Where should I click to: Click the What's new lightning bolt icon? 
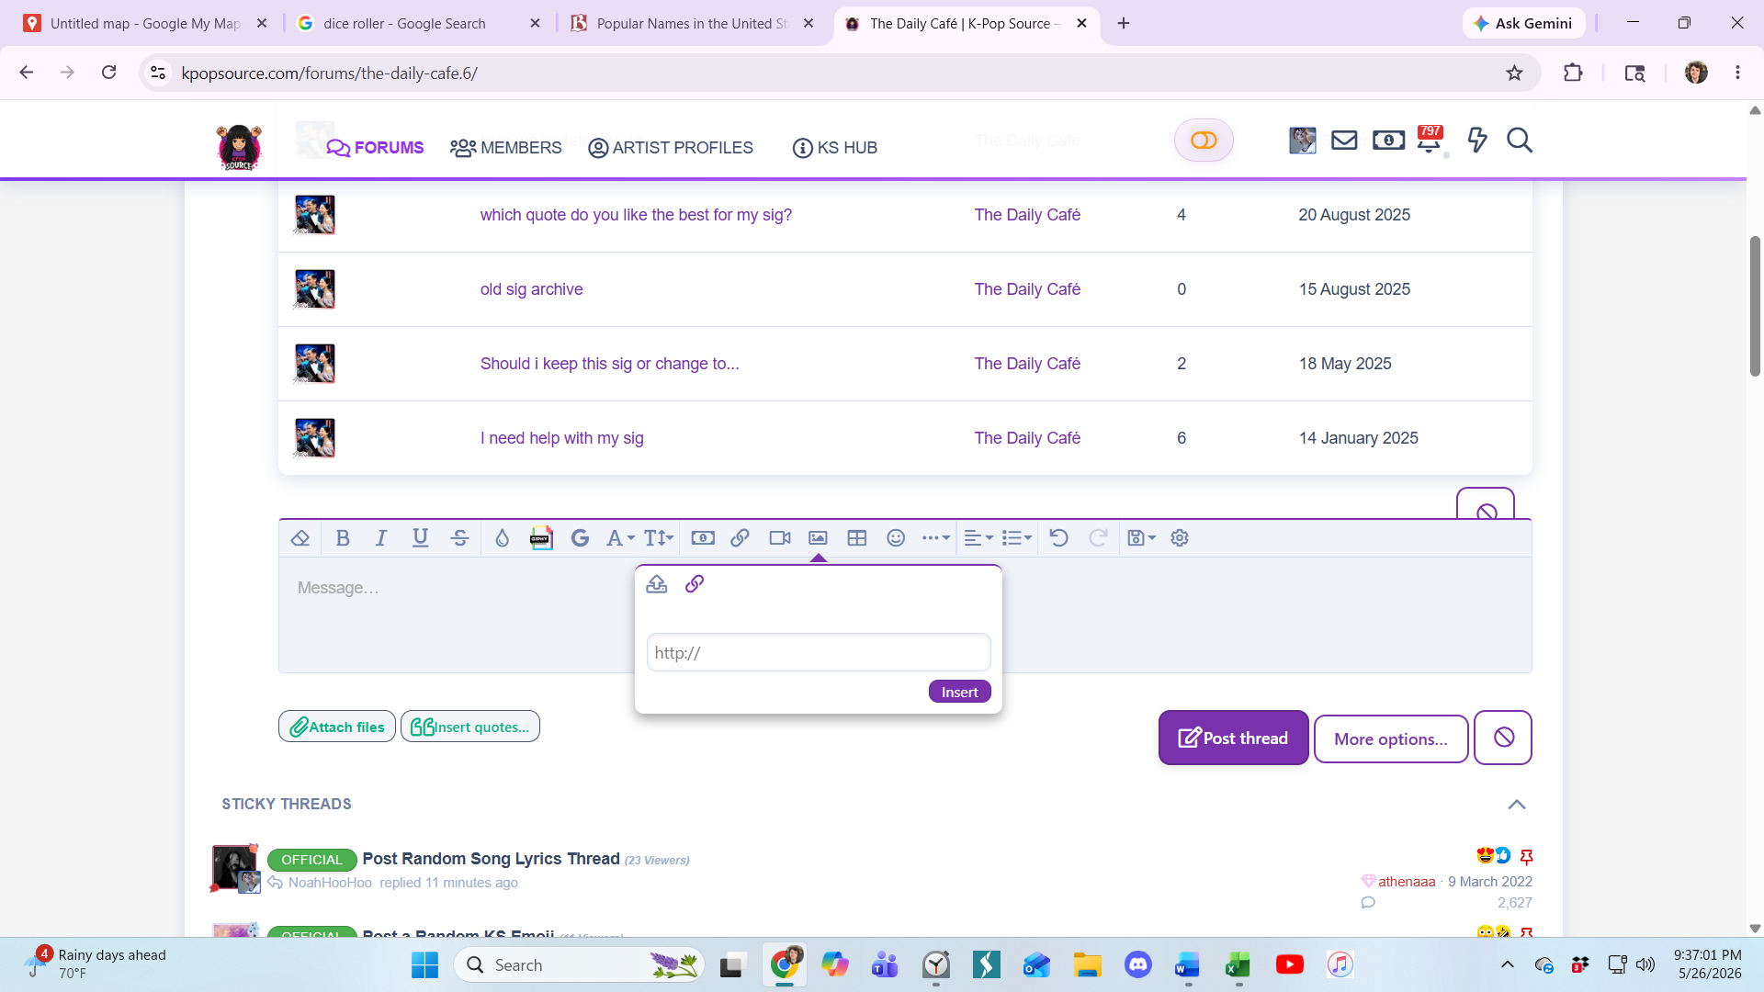point(1477,141)
